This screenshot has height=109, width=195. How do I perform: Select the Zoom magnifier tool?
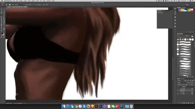1,31
